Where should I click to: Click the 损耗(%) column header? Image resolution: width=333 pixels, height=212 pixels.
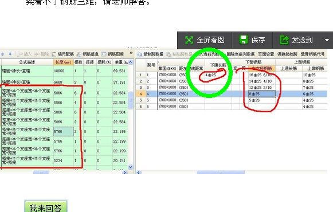(104, 62)
